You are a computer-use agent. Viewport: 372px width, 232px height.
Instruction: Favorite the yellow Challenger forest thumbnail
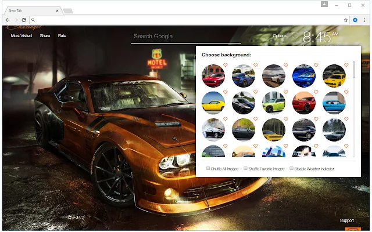click(285, 119)
